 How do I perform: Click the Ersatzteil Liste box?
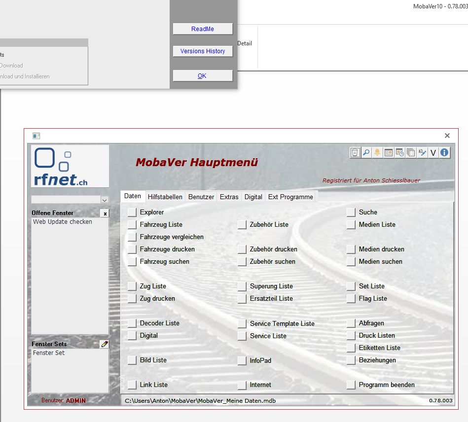click(x=242, y=299)
